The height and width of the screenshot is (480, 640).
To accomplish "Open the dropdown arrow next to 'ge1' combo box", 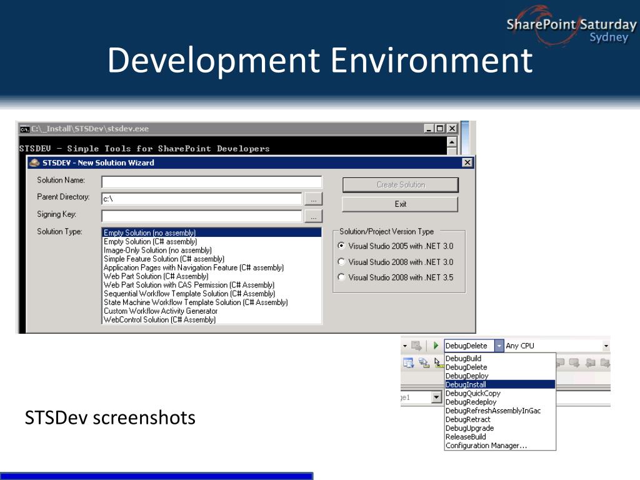I will pyautogui.click(x=436, y=397).
